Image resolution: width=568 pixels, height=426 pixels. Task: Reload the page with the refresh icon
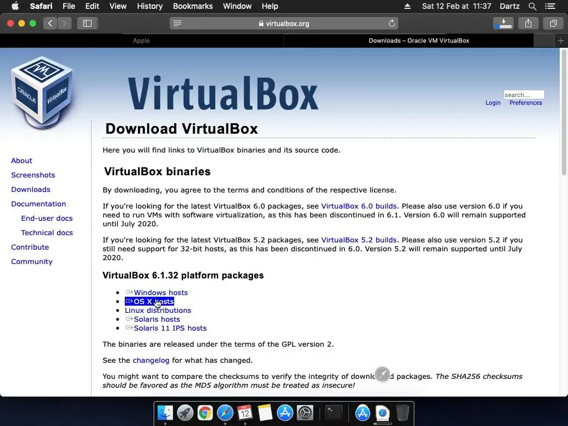[x=392, y=23]
